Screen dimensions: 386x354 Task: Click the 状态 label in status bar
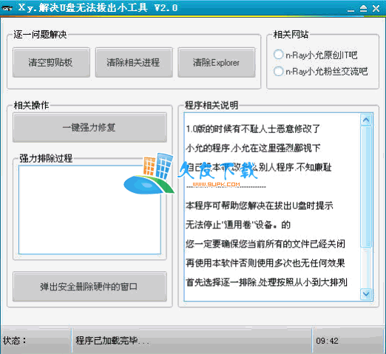point(15,341)
